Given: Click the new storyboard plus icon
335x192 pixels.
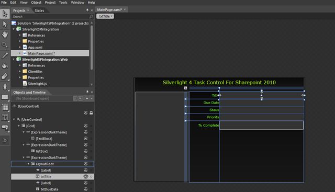Looking at the screenshot, I should 87,98.
